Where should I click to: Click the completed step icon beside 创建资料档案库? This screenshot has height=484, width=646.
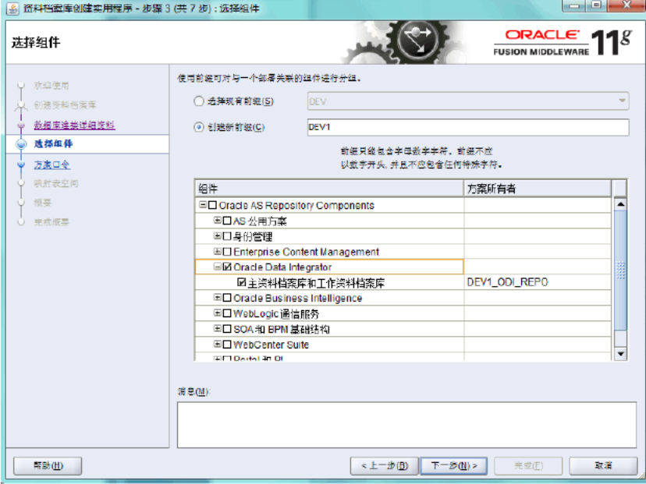tap(21, 104)
